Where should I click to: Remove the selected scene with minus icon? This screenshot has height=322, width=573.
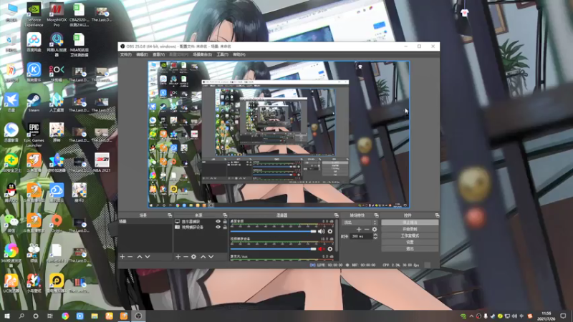130,257
